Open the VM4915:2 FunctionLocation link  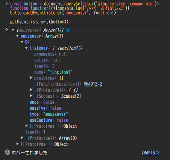[93, 84]
